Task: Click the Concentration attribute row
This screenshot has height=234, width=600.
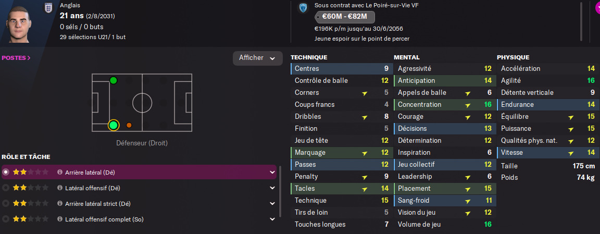Action: (x=444, y=104)
